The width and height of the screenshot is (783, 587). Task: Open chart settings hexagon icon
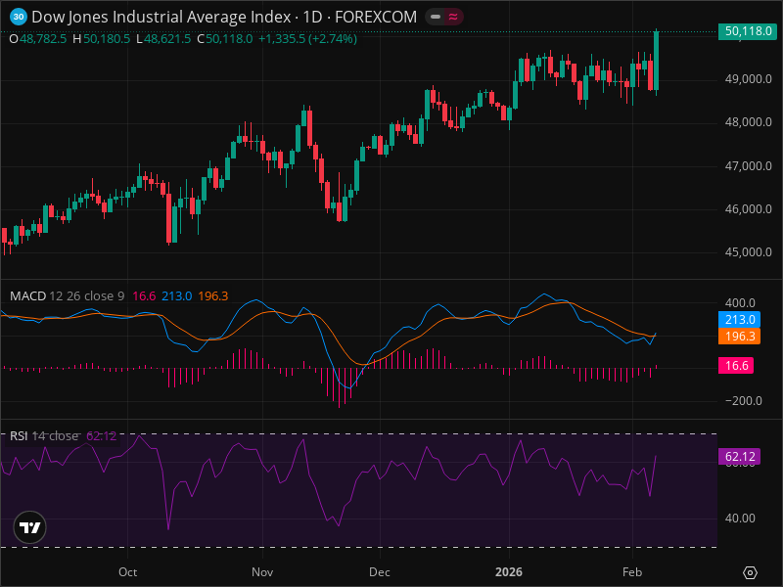coord(750,572)
